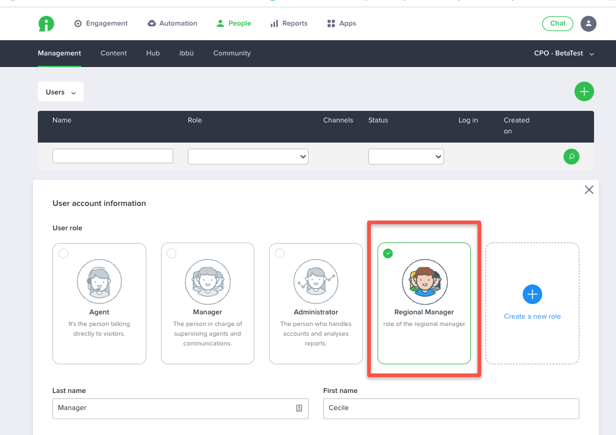Screen dimensions: 616x435
Task: Expand the CPO - BetaTest project selector
Action: tap(564, 54)
